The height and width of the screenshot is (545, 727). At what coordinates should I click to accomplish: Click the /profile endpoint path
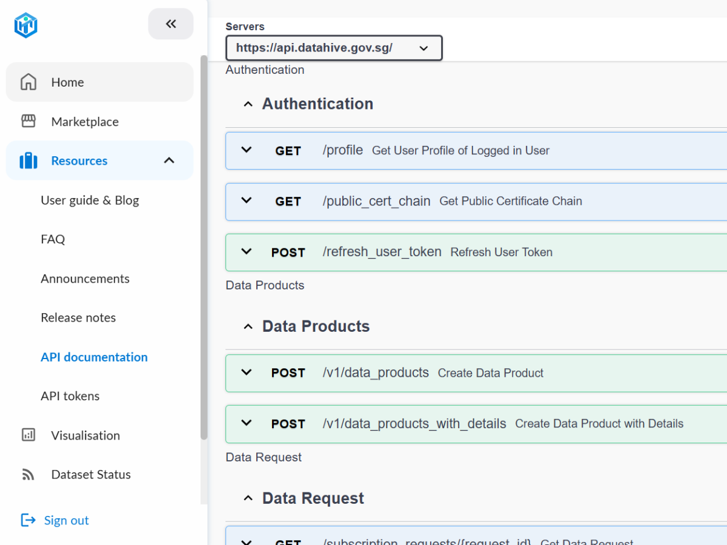click(343, 150)
